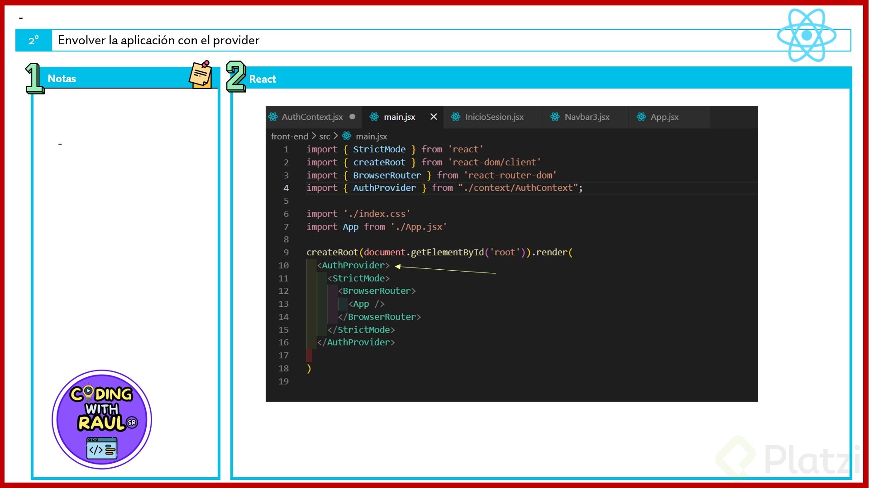Close the main.jsx tab

coord(434,117)
